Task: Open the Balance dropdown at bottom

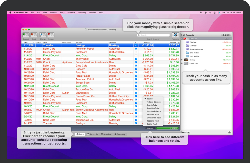Action: tap(151, 128)
